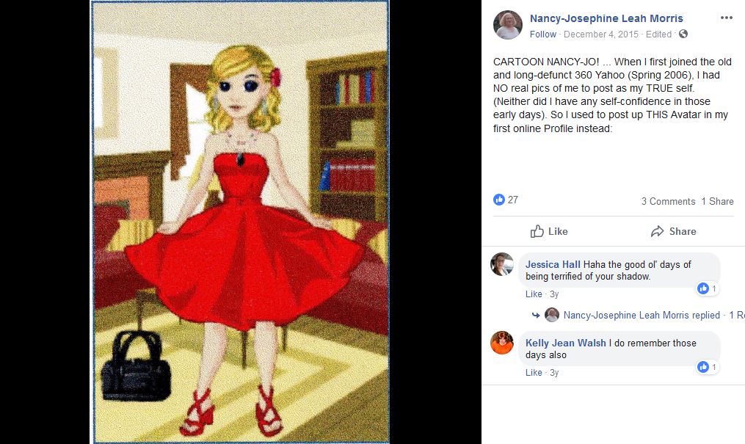Click the reply arrow icon under Jessica's comment
Viewport: 745px width, 444px height.
[x=536, y=315]
